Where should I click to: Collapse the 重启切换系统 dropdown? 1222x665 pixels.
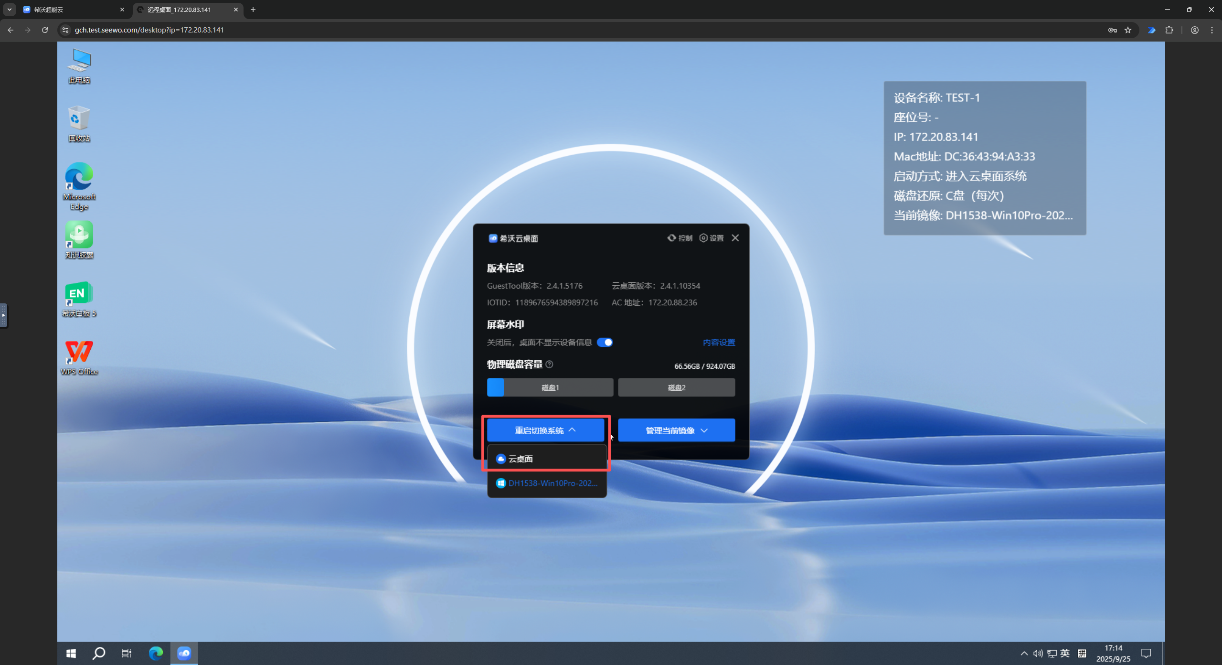click(545, 430)
